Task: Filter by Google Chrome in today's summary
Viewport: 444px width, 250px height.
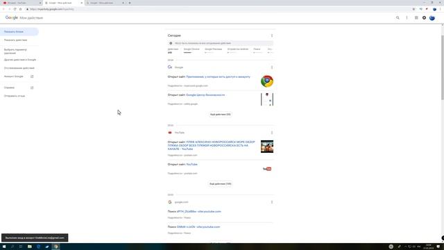Action: pos(191,50)
